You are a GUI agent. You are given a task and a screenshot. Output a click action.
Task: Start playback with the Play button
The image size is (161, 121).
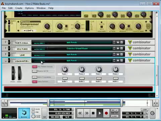[100, 113]
